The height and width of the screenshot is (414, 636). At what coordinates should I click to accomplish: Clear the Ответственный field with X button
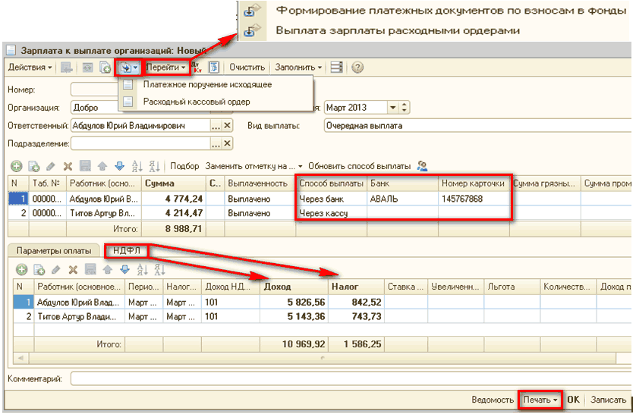[x=228, y=126]
